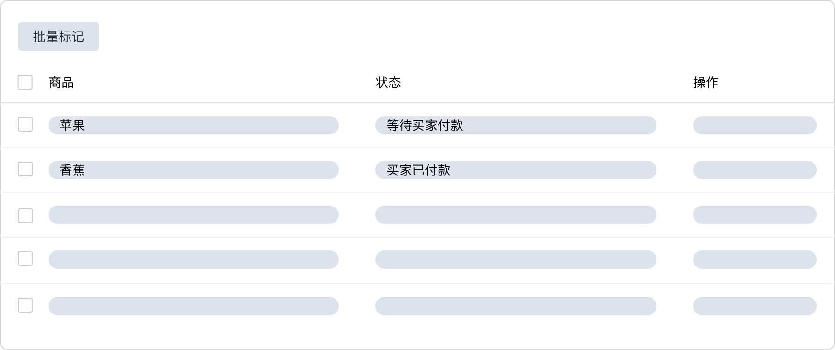
Task: Click the empty 状态 placeholder in last row
Action: pyautogui.click(x=515, y=306)
